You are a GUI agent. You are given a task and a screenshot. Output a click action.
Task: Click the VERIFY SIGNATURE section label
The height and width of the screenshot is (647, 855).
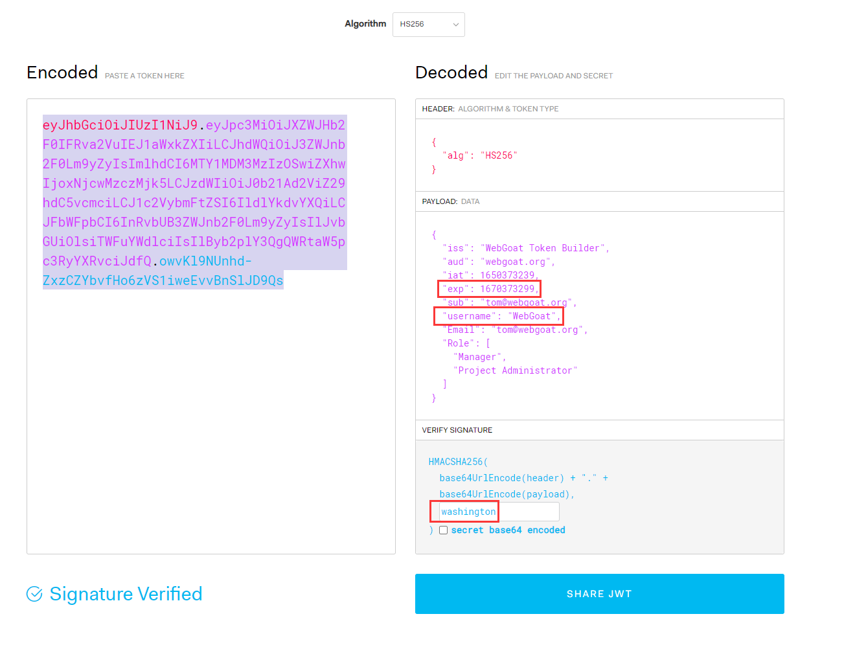tap(457, 430)
